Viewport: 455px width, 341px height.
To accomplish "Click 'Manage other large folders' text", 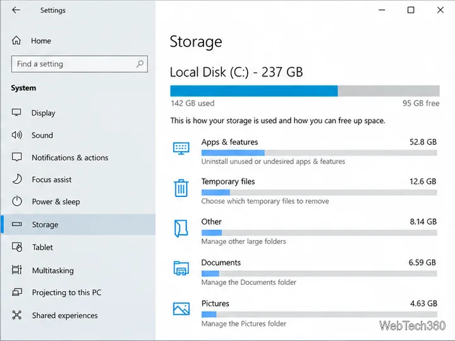I will click(x=243, y=241).
